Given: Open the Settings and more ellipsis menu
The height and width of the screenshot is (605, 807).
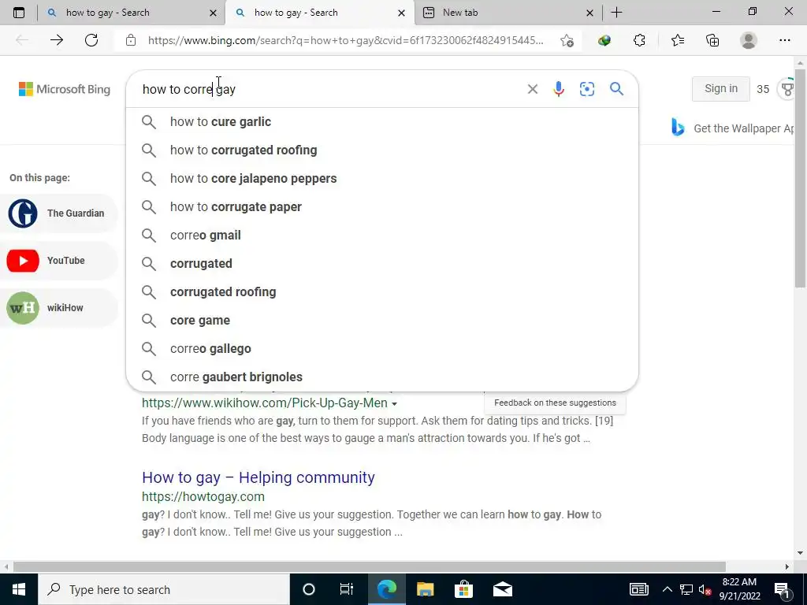Looking at the screenshot, I should coord(784,40).
